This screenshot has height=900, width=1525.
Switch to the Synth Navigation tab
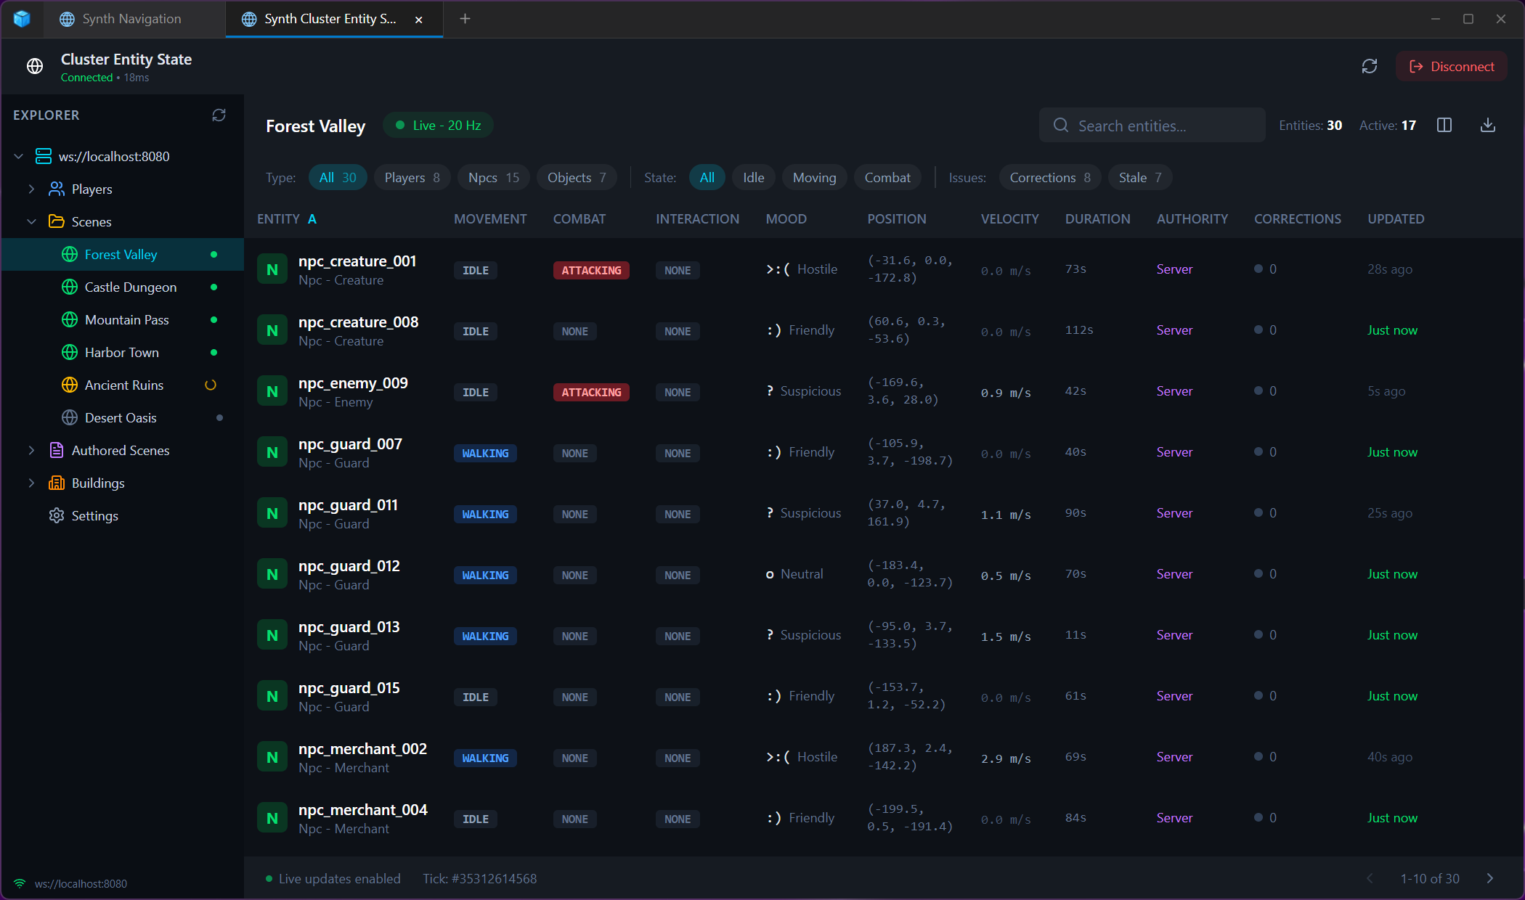132,19
